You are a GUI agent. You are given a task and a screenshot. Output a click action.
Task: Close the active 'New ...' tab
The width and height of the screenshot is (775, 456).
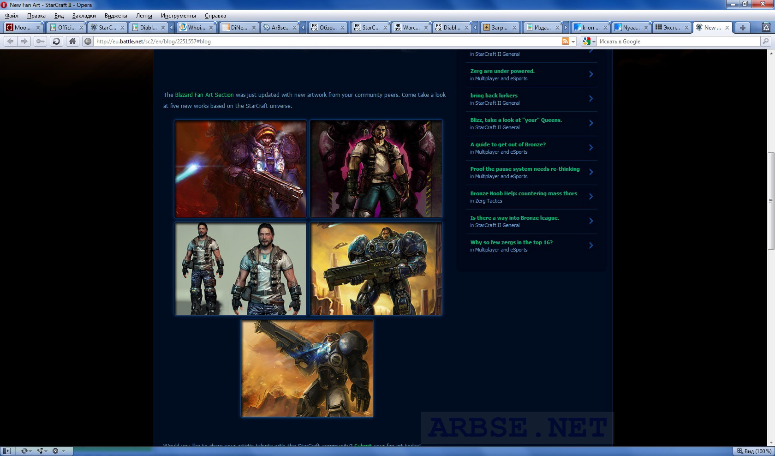727,28
